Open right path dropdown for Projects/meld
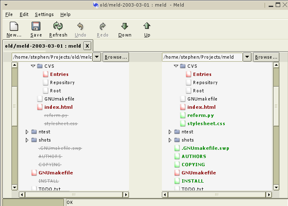 [247, 57]
